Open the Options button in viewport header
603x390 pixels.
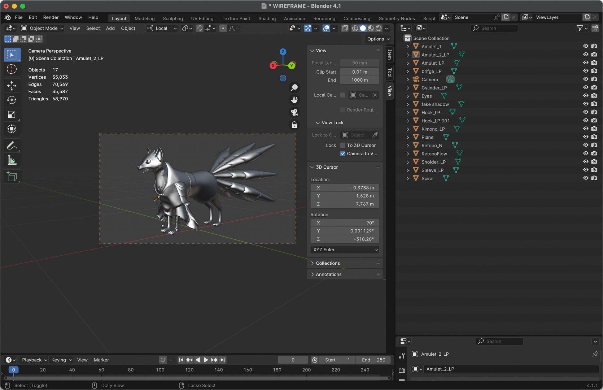(x=378, y=39)
